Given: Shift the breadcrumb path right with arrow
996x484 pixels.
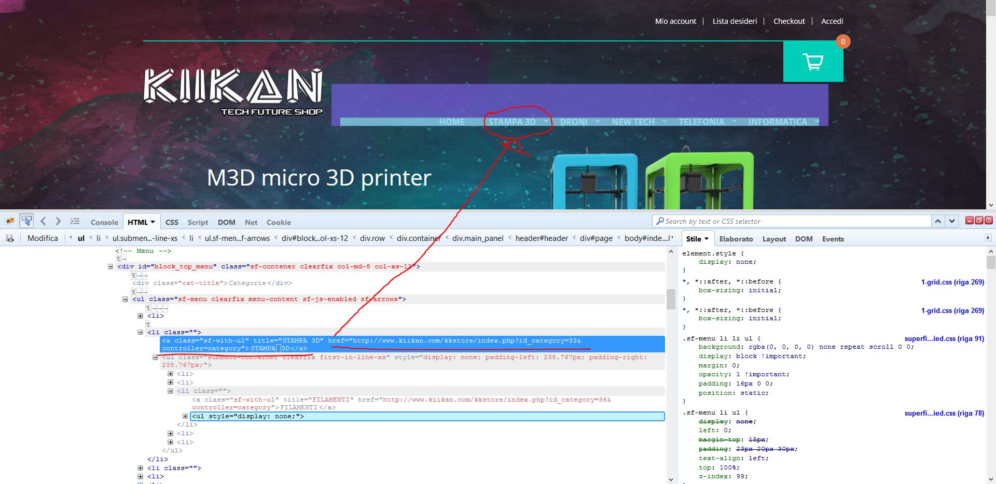Looking at the screenshot, I should [672, 238].
